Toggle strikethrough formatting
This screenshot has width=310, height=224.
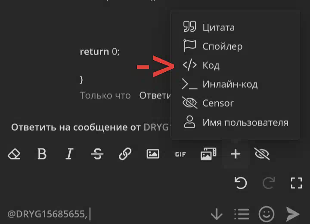click(x=97, y=154)
